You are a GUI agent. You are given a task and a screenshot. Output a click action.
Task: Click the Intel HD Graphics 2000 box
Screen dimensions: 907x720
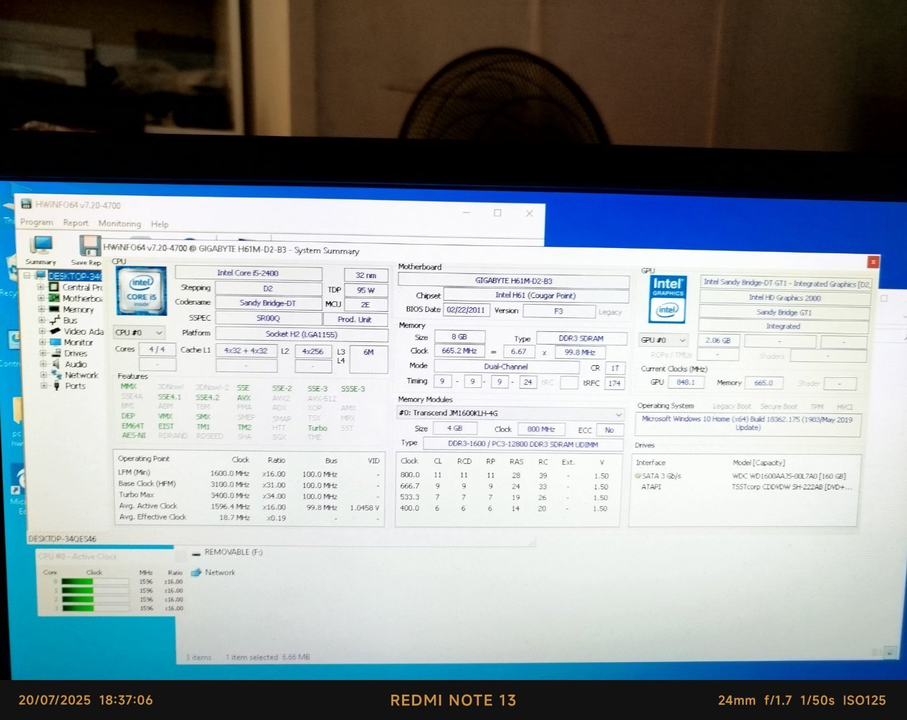click(x=784, y=298)
